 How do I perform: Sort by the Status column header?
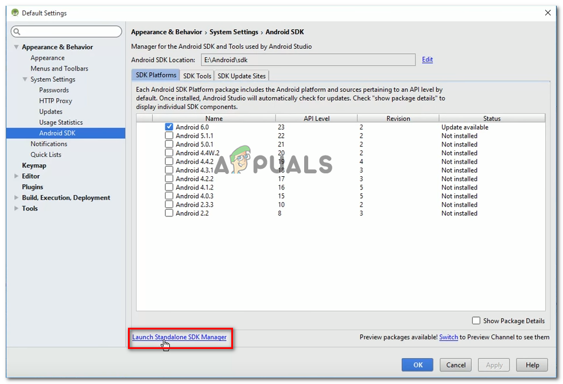pyautogui.click(x=492, y=119)
